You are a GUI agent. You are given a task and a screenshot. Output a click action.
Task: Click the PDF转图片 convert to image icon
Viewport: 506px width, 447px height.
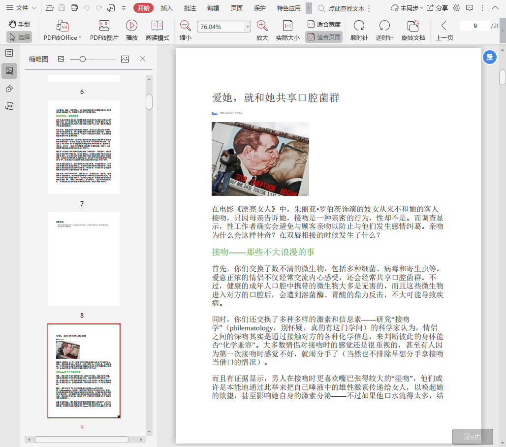104,26
